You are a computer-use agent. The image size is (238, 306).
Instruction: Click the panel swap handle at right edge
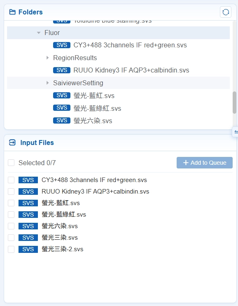(x=236, y=132)
